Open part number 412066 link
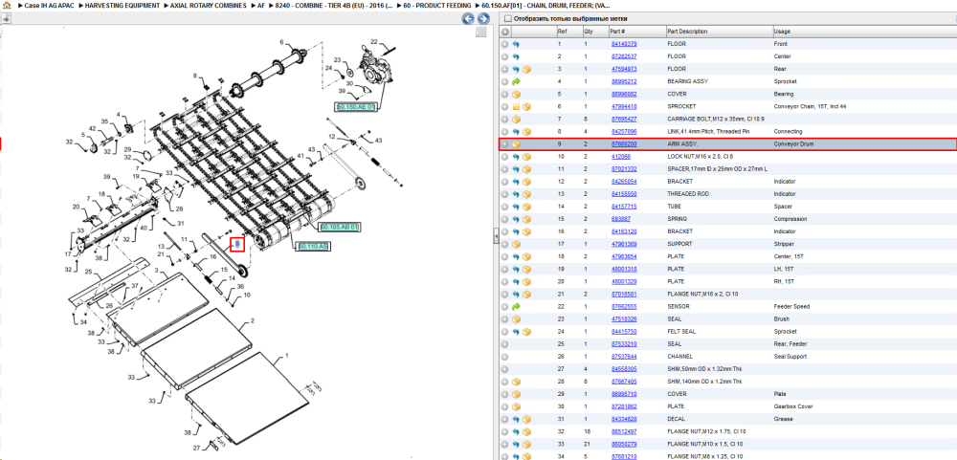The width and height of the screenshot is (957, 460). coord(619,157)
